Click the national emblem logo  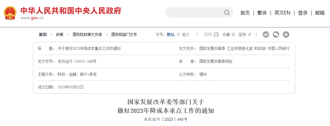click(x=10, y=13)
